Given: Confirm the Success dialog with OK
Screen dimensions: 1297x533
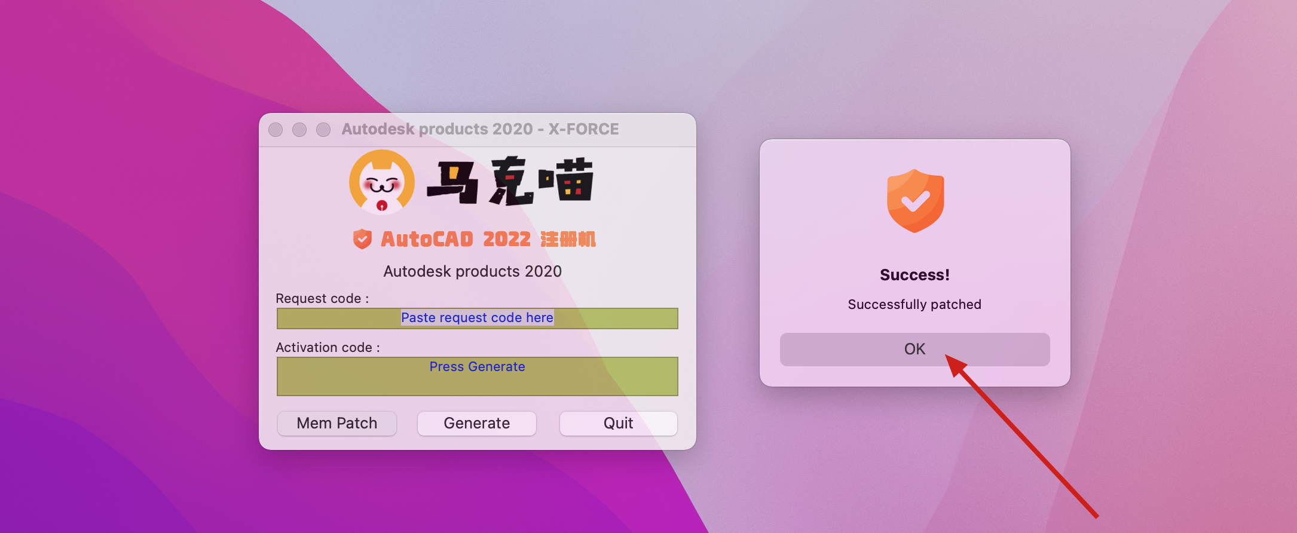Looking at the screenshot, I should [x=915, y=350].
